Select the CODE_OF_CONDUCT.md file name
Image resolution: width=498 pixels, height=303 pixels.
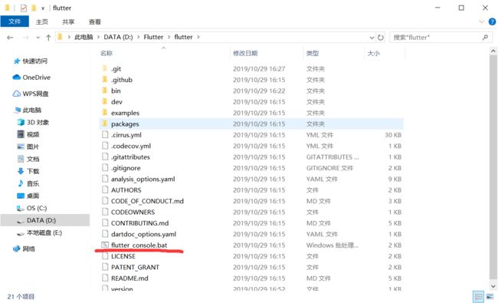147,201
